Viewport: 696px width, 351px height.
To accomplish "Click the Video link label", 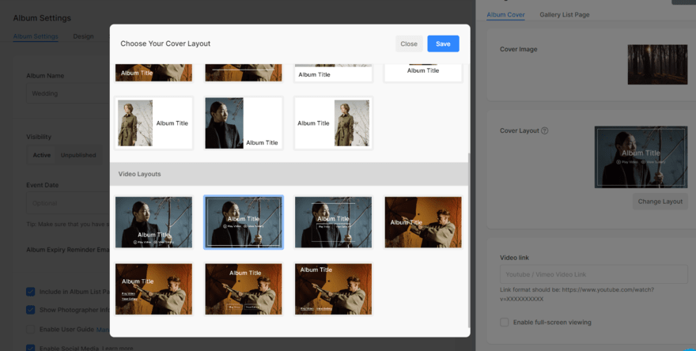I will tap(514, 258).
